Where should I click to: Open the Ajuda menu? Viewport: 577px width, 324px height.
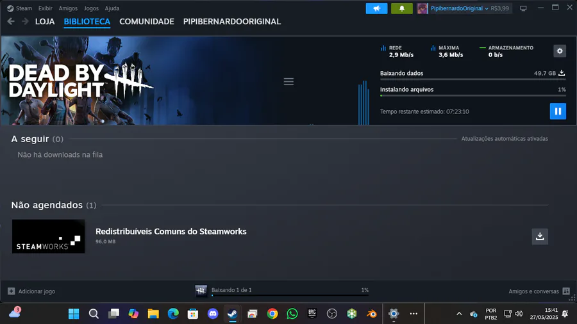click(x=112, y=8)
